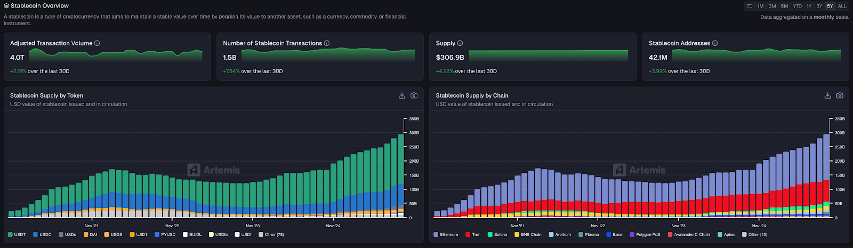
Task: Toggle Other (78) series in token legend
Action: point(271,235)
